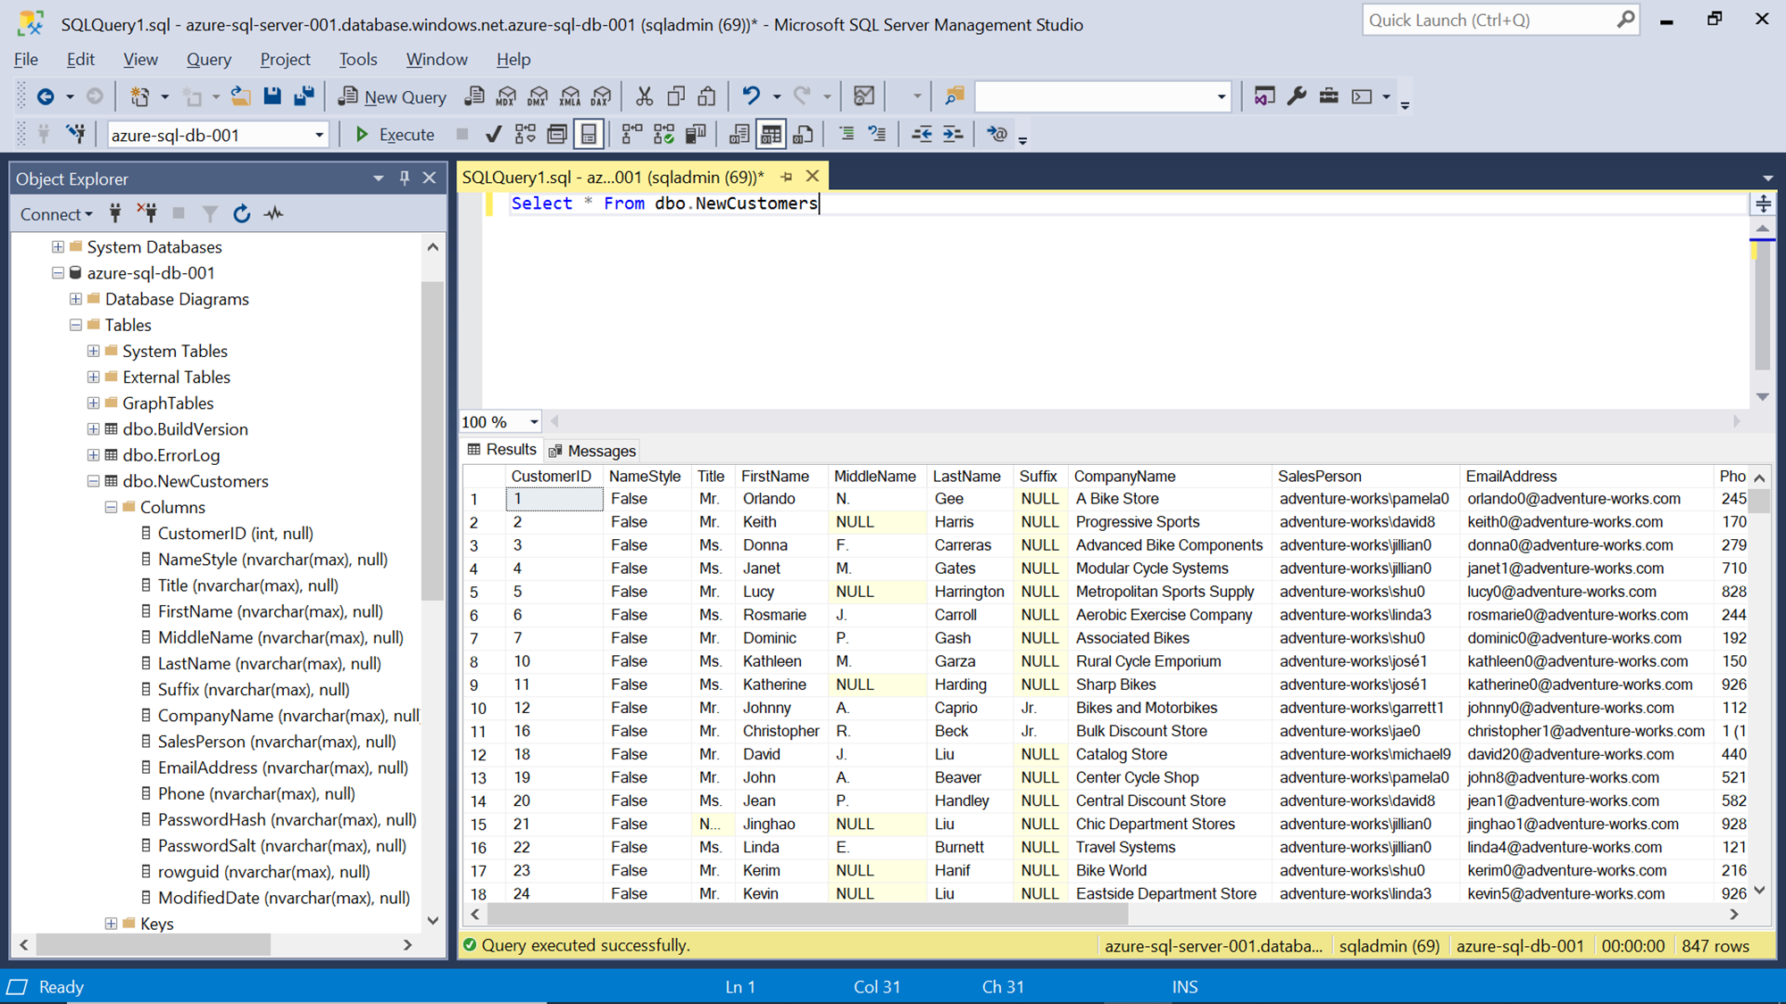1786x1004 pixels.
Task: Click the Open File folder icon
Action: [x=240, y=96]
